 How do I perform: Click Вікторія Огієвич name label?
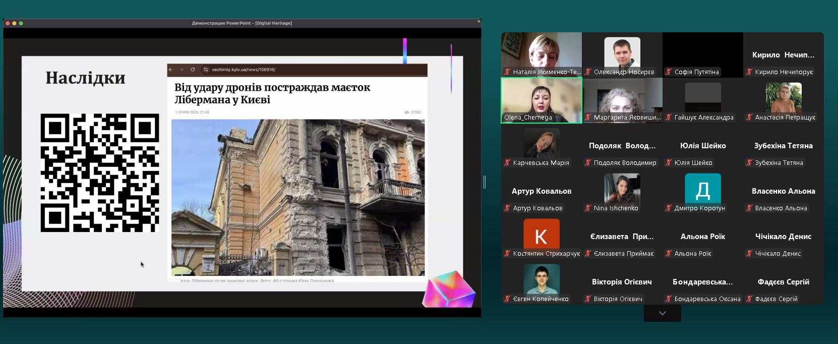point(618,299)
